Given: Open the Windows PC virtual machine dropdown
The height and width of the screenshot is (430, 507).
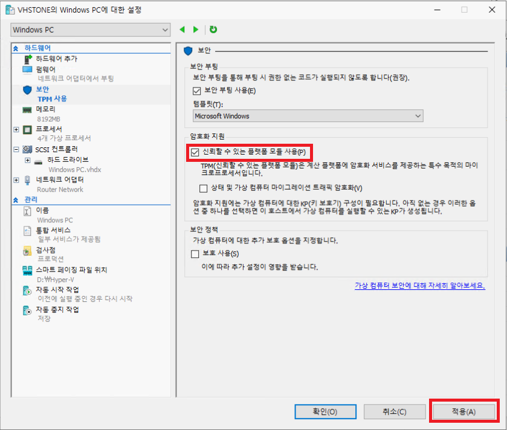Looking at the screenshot, I should click(91, 30).
